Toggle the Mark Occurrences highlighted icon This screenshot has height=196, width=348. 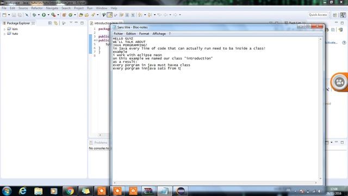110,15
